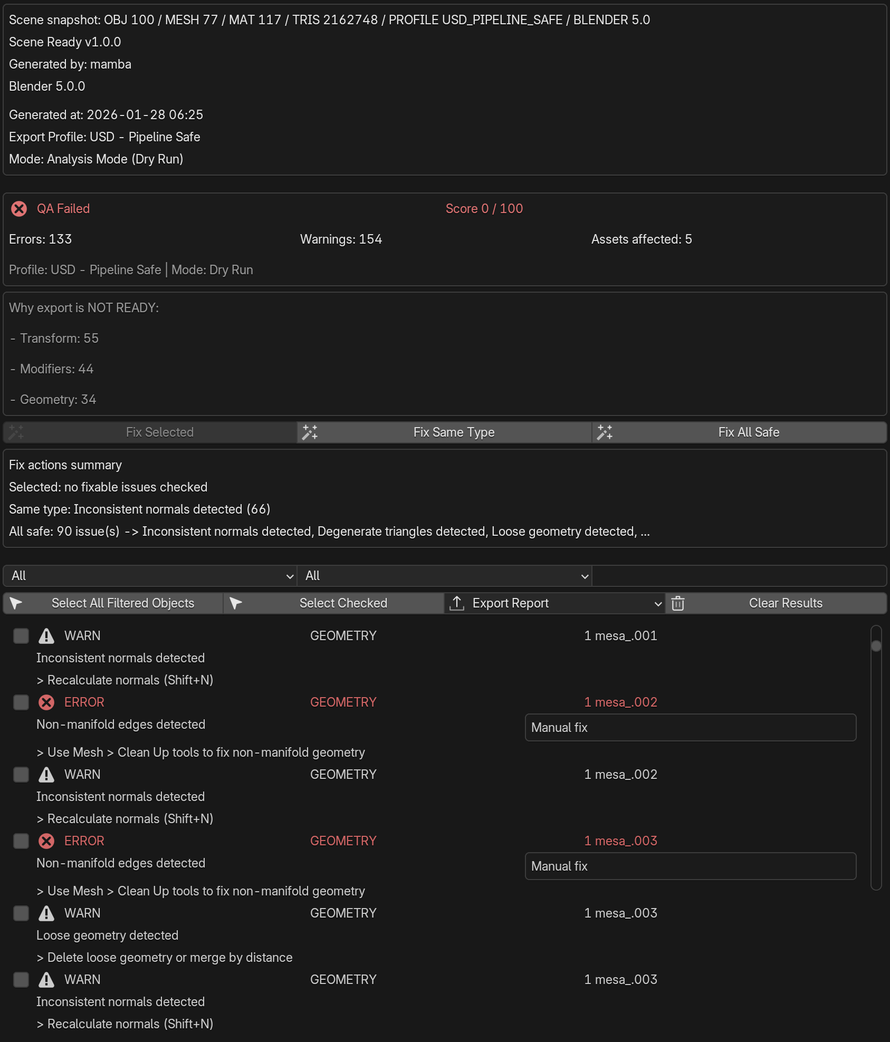Check the mesa_.001 inconsistent normals warning box

(x=21, y=636)
